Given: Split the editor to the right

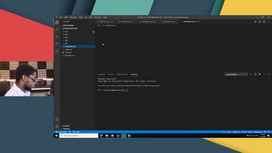Looking at the screenshot, I should click(264, 22).
